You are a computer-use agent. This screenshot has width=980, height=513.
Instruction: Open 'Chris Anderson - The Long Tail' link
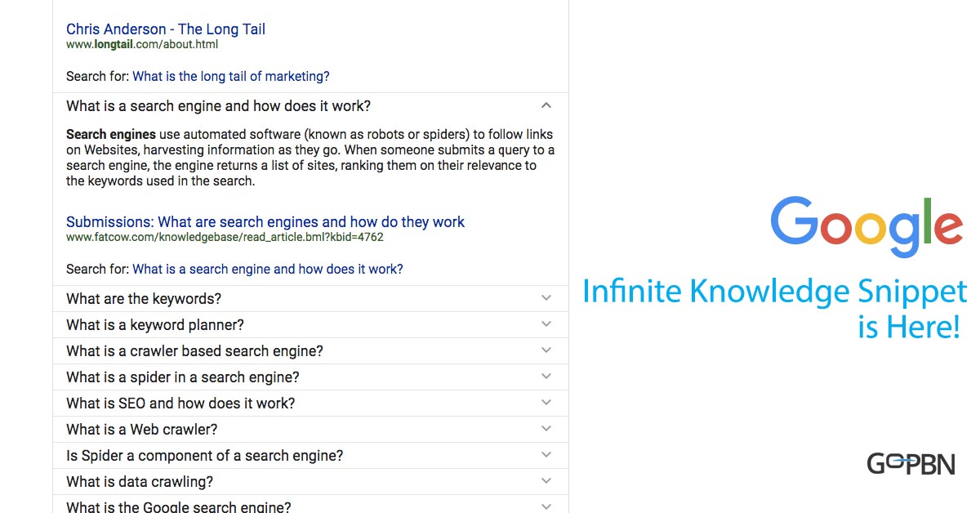point(166,29)
